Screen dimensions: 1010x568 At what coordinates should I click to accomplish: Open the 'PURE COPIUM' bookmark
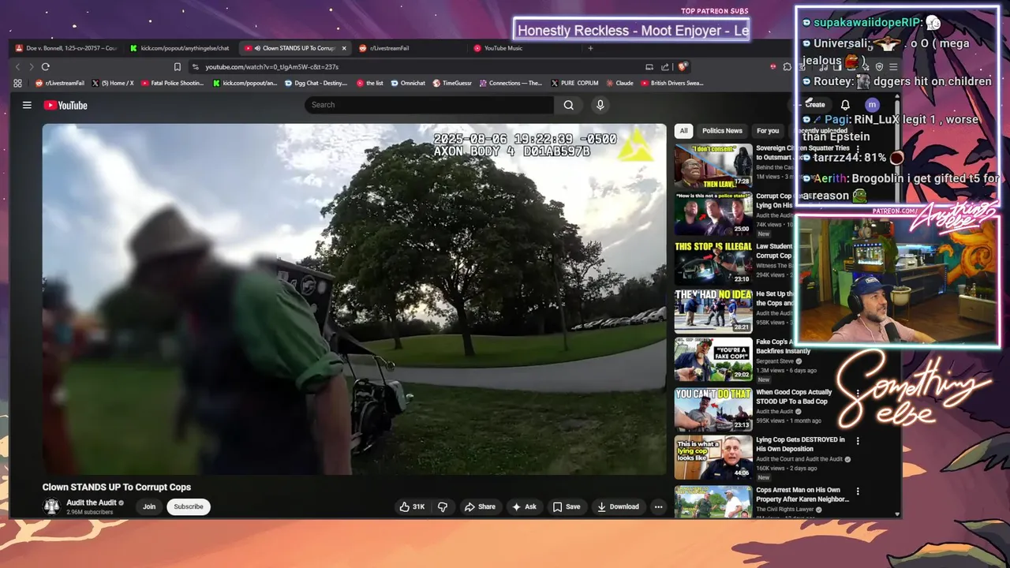click(x=574, y=83)
